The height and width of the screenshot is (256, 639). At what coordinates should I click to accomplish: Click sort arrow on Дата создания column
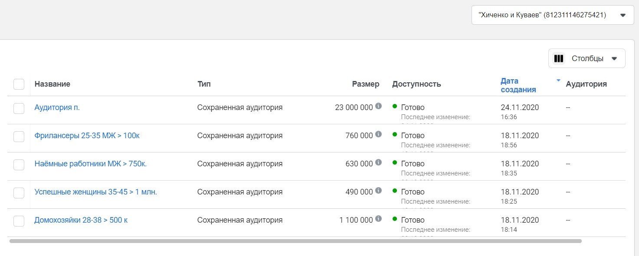(558, 81)
